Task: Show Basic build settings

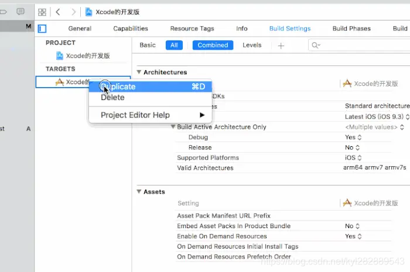Action: click(148, 45)
